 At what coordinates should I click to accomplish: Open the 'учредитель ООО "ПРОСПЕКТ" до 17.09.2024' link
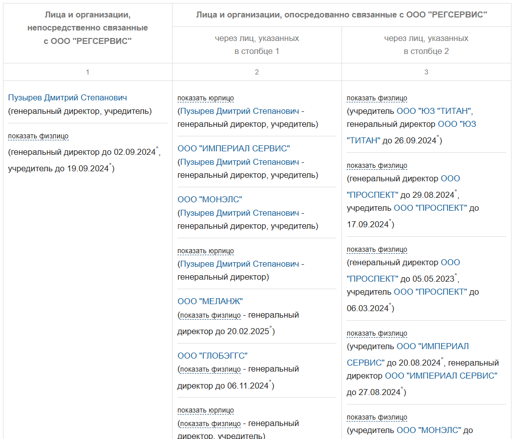click(430, 208)
